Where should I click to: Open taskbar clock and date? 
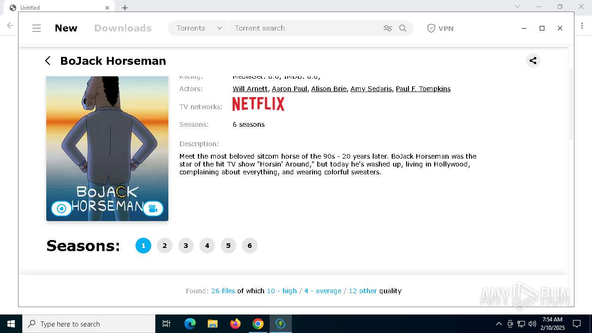click(x=552, y=324)
